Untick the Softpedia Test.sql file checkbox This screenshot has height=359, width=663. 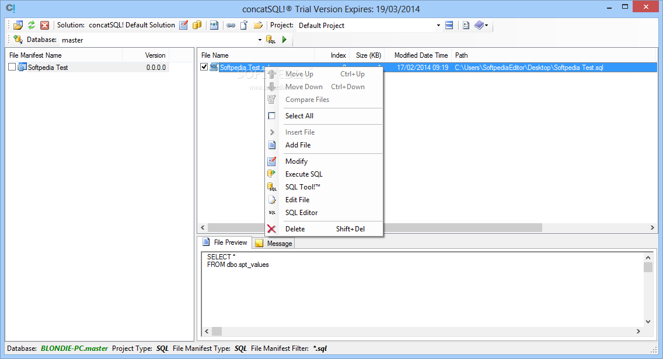coord(204,67)
